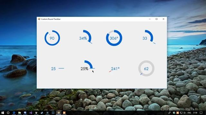This screenshot has width=206, height=115.
Task: Open Visual Studio from the taskbar
Action: [x=31, y=113]
